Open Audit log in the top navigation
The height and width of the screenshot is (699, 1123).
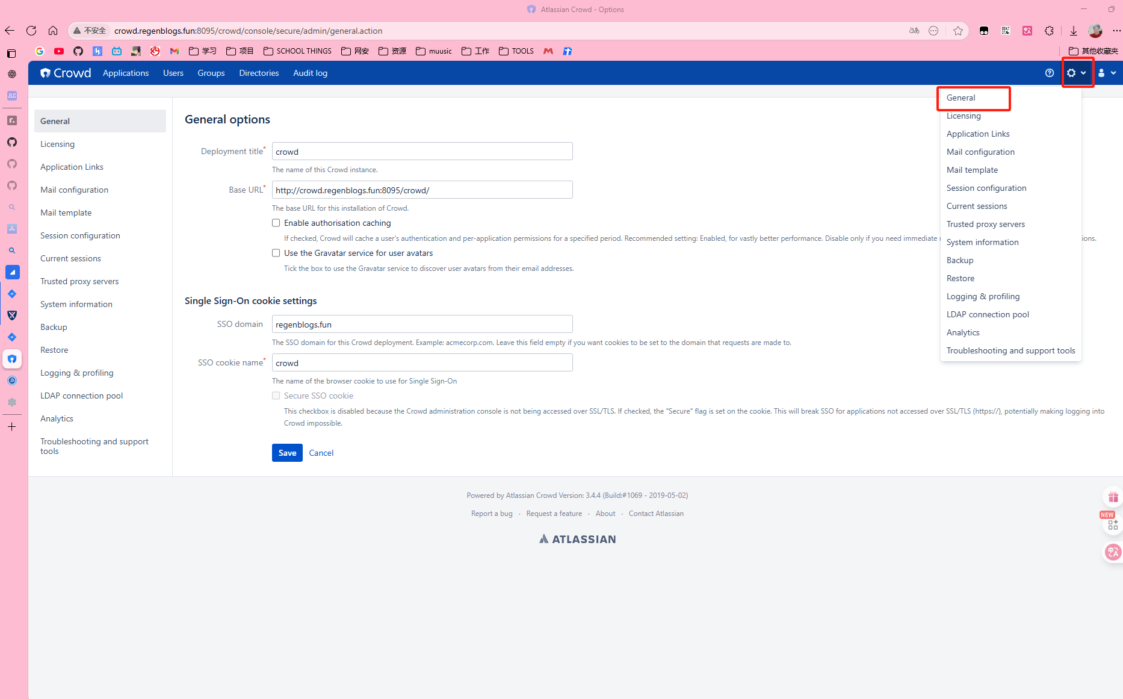coord(311,73)
